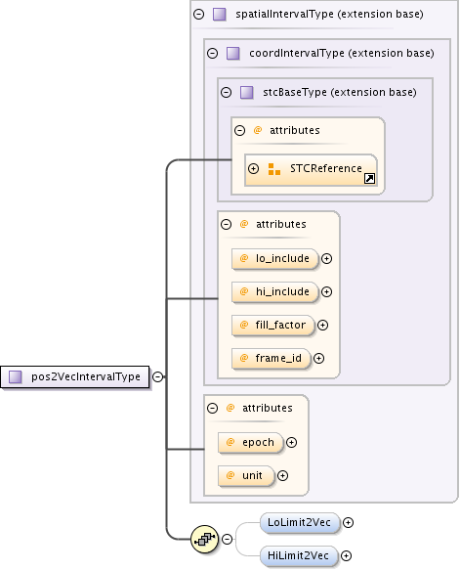This screenshot has width=460, height=571.
Task: Collapse the spatialIntervalType extension base
Action: (x=199, y=15)
